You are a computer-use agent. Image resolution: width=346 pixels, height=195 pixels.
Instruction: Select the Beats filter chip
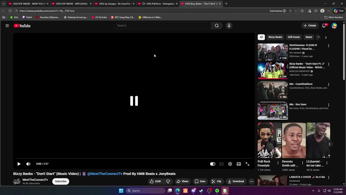click(x=309, y=37)
